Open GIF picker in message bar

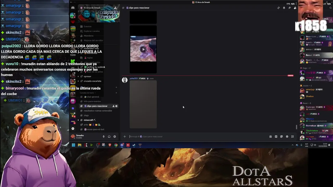[276, 137]
